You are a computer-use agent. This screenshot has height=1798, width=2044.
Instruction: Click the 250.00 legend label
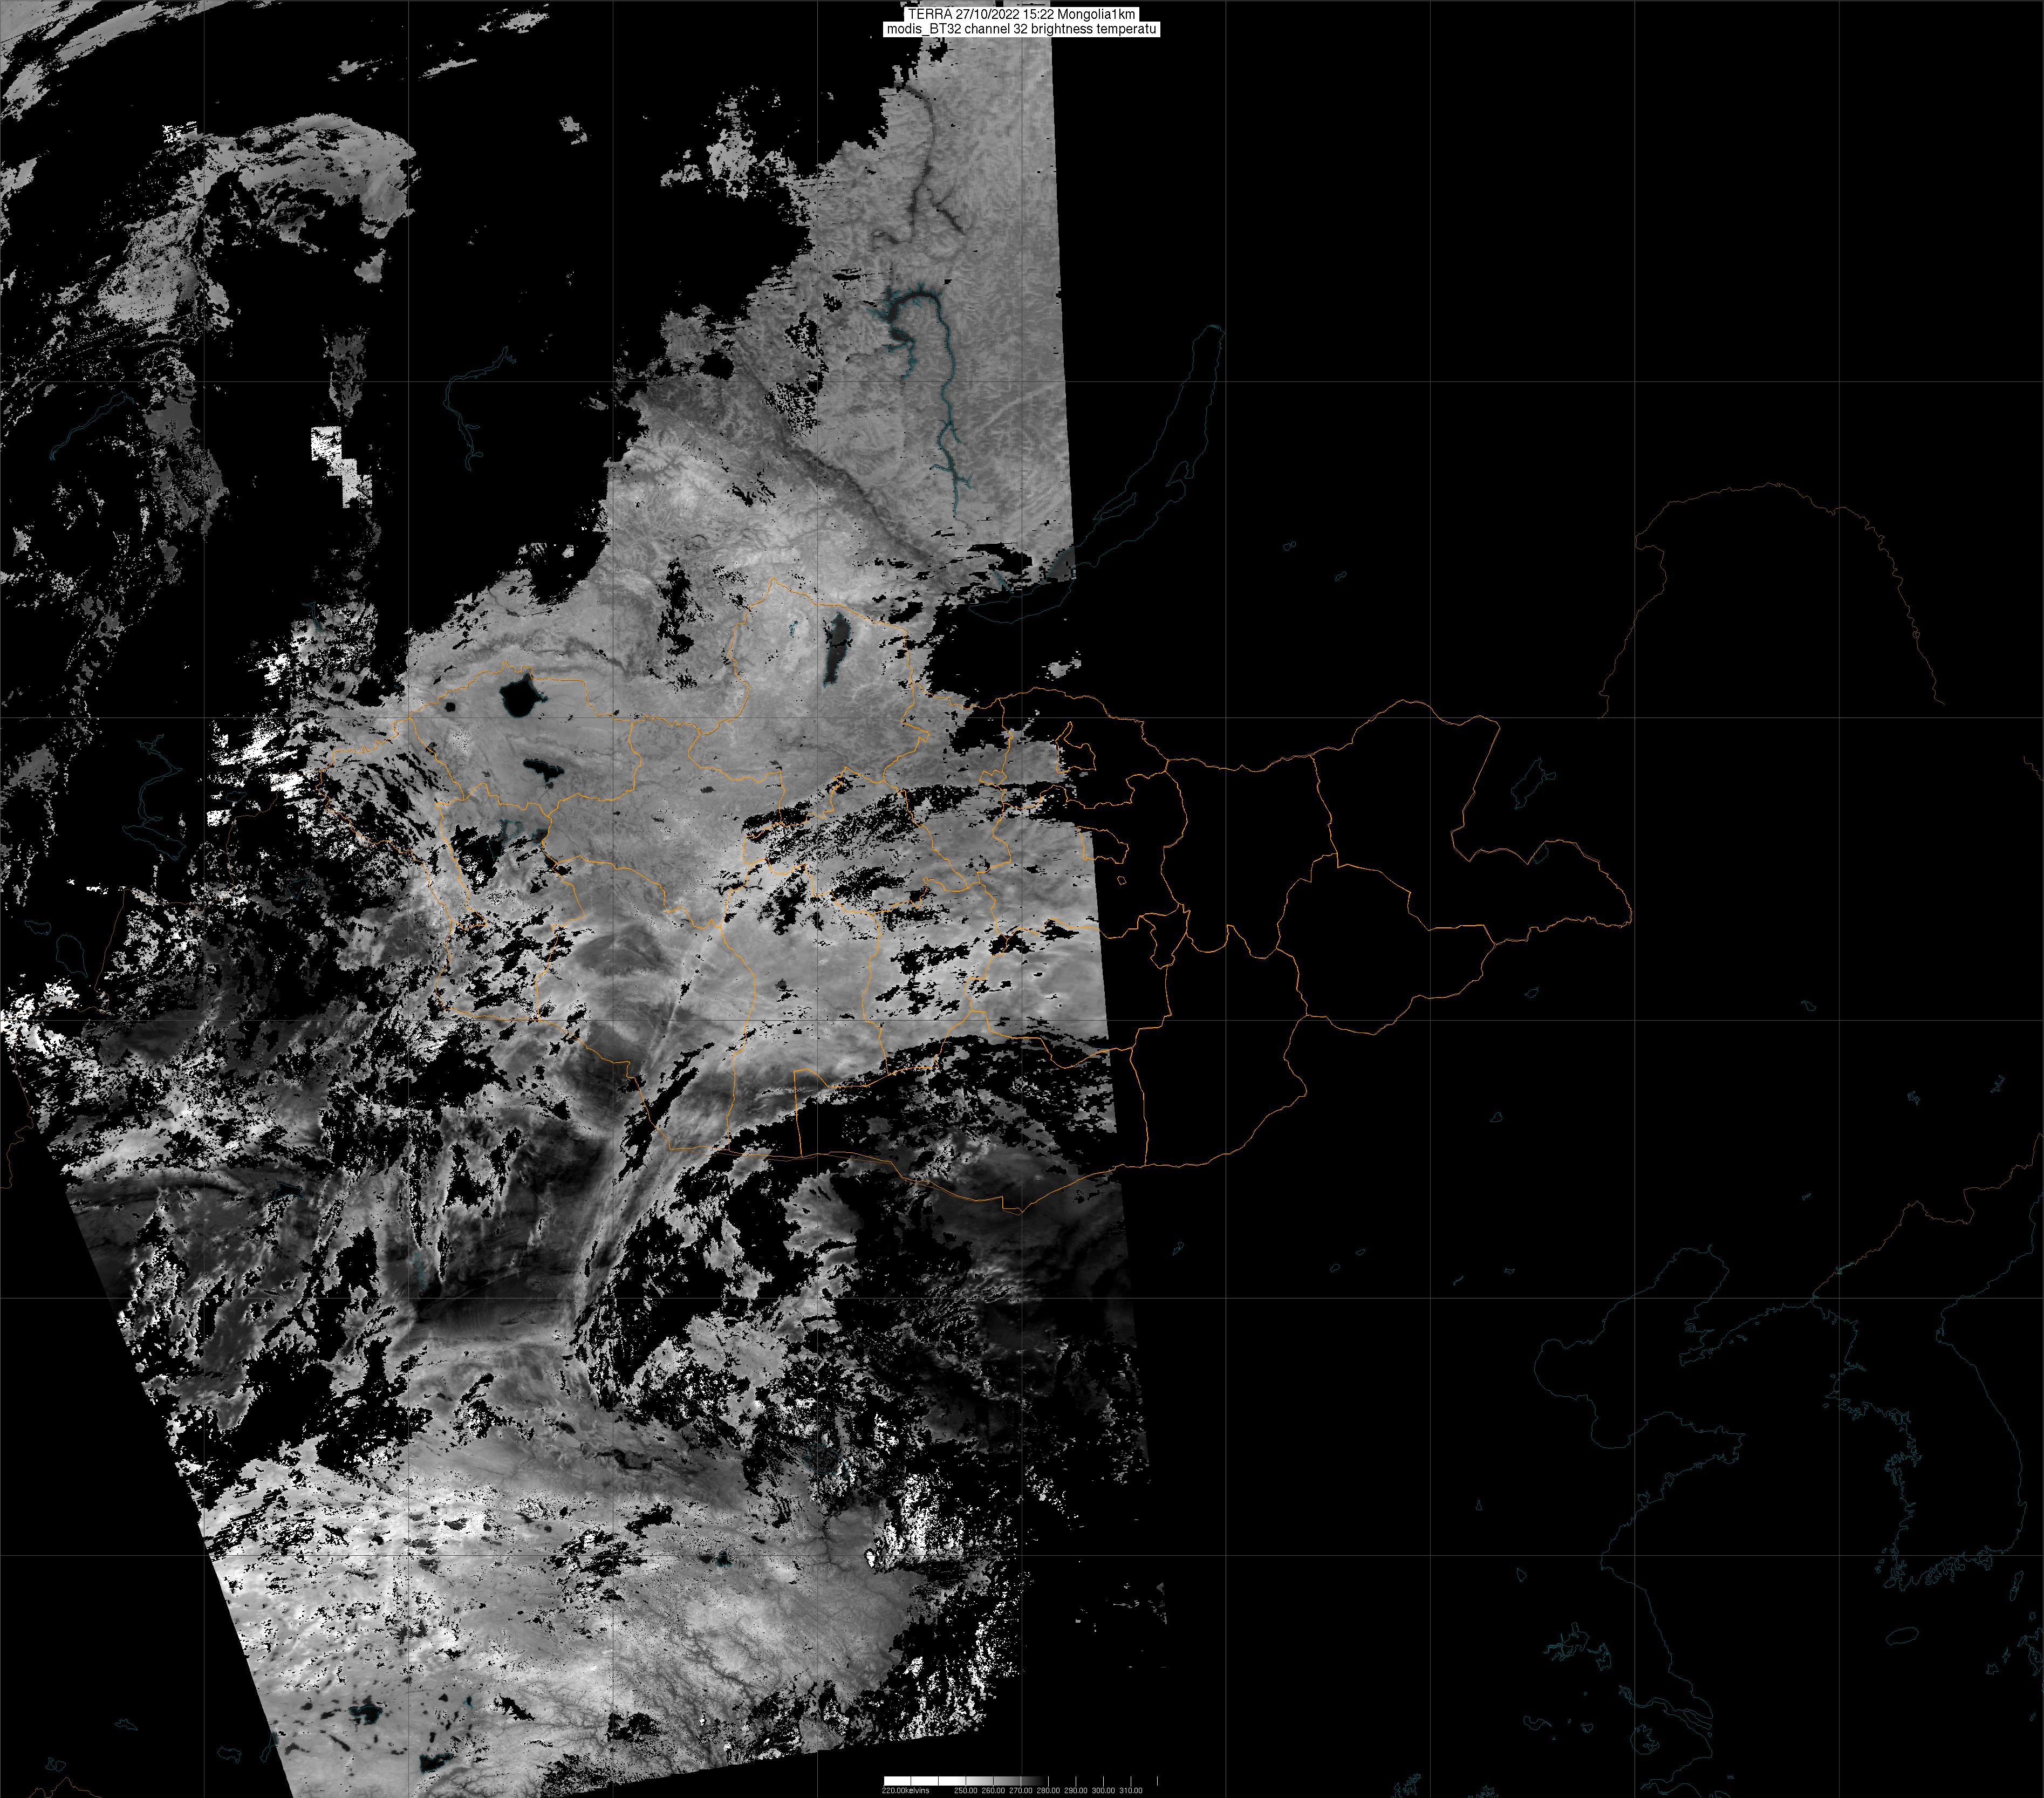tap(966, 1790)
